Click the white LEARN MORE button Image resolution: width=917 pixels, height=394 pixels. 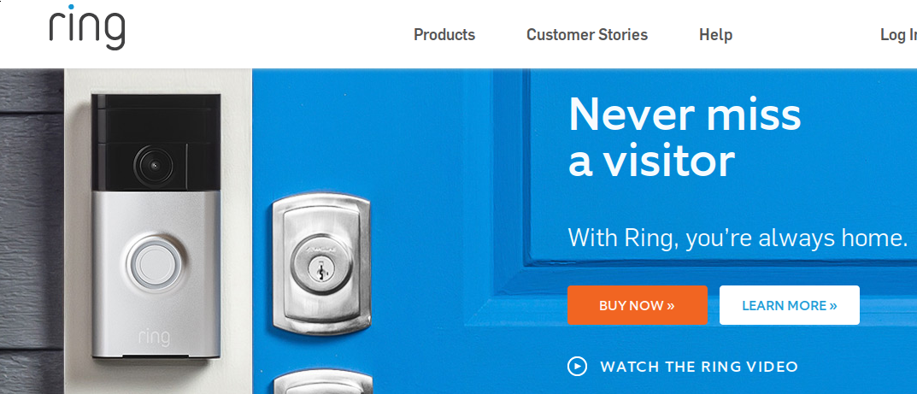(x=790, y=305)
